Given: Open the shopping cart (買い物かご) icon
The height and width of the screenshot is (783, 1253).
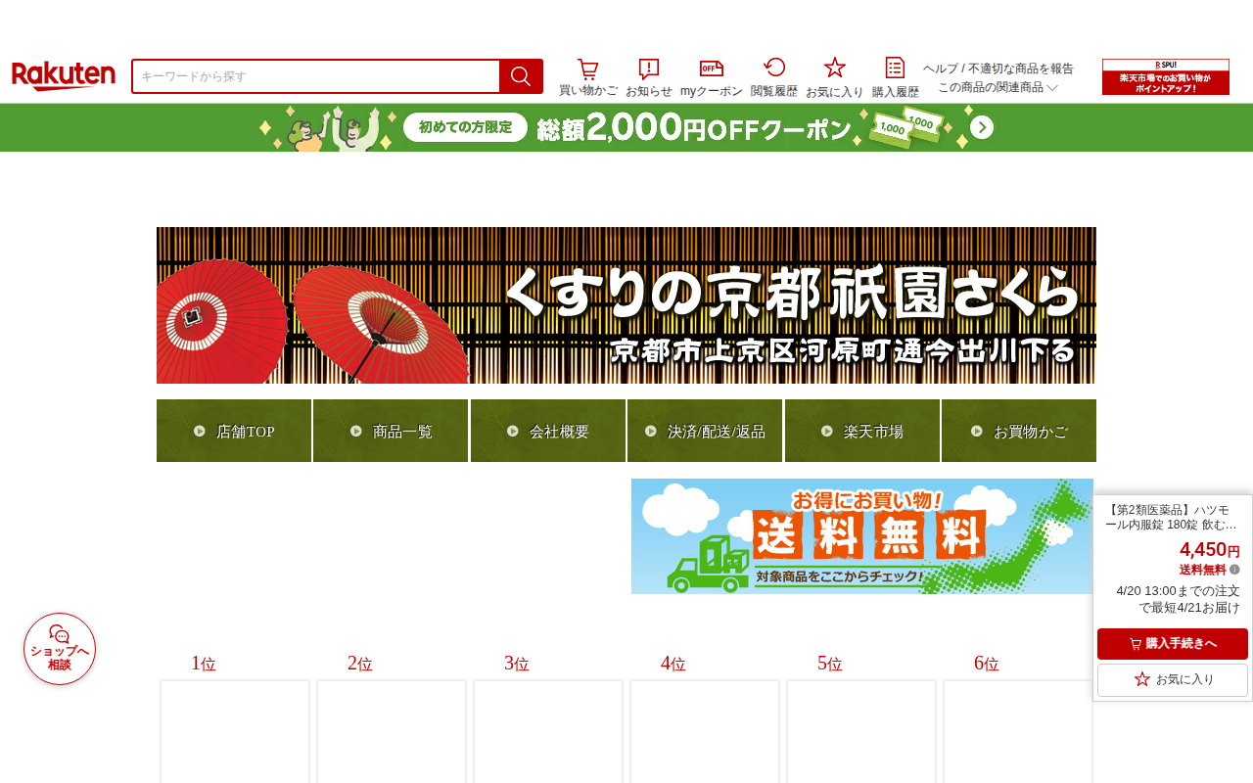Looking at the screenshot, I should click(x=588, y=77).
